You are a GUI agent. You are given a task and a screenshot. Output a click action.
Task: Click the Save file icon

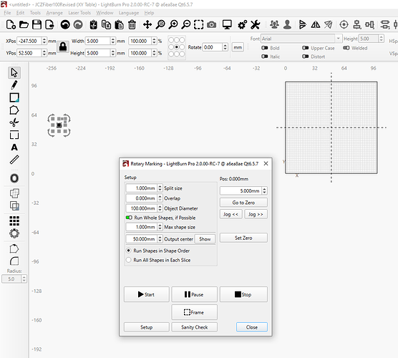(x=37, y=24)
